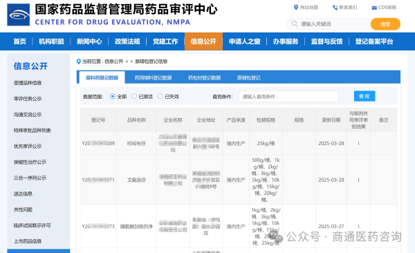
Task: Open the 网站地图 link
Action: click(x=309, y=8)
